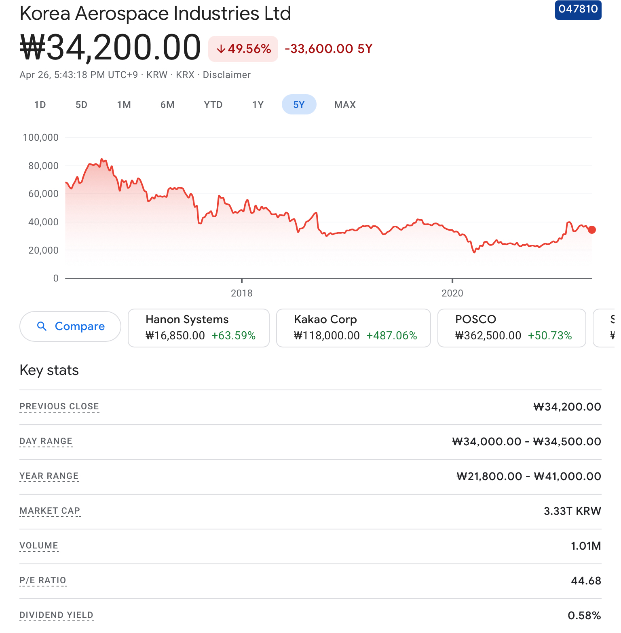Screen dimensions: 621x633
Task: Open POSCO comparison card
Action: tap(511, 328)
